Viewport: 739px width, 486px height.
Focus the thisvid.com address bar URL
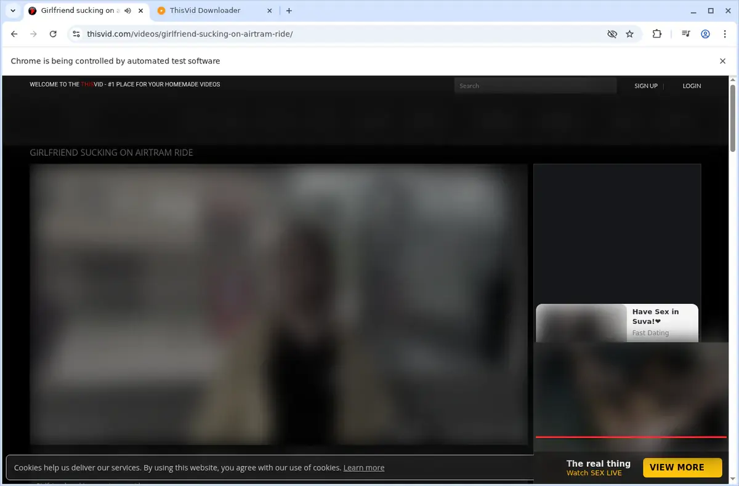[190, 34]
